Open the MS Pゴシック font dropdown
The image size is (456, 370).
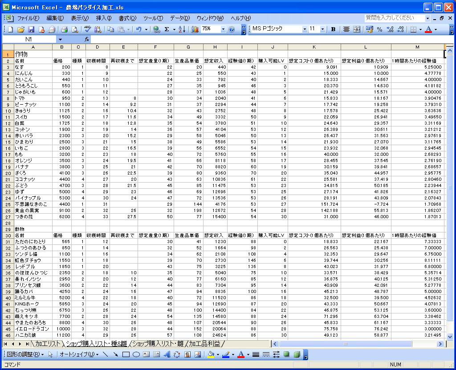point(305,29)
